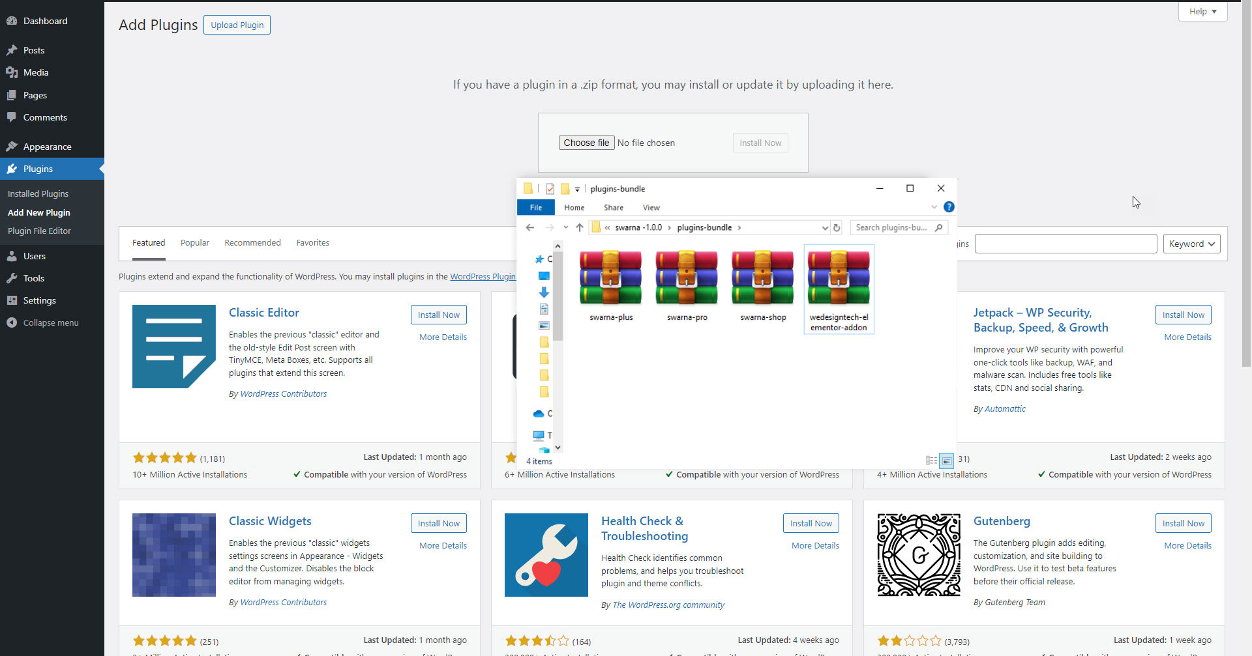Image resolution: width=1252 pixels, height=656 pixels.
Task: Expand the Explorer ribbon chevron
Action: (934, 207)
